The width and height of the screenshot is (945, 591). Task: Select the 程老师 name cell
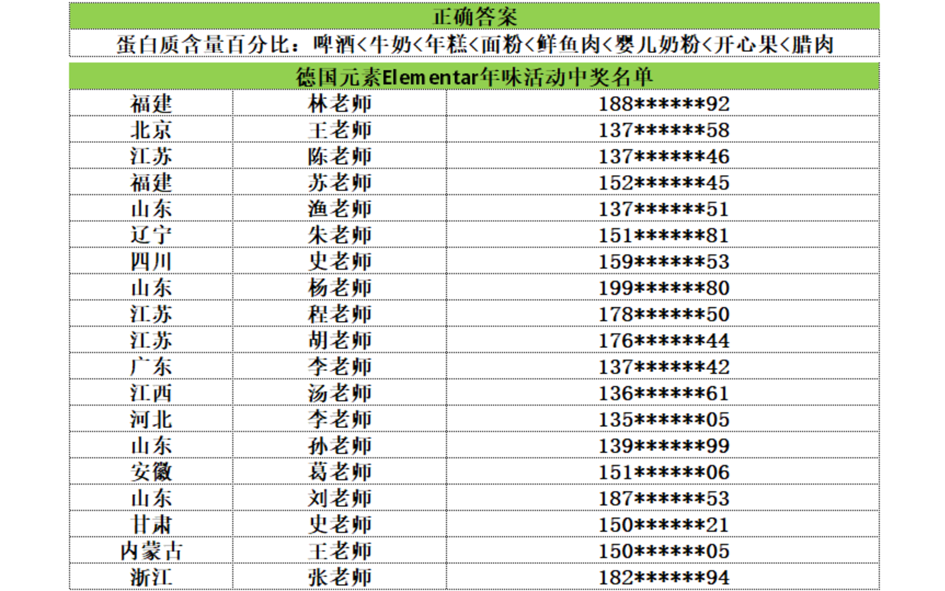pos(340,314)
